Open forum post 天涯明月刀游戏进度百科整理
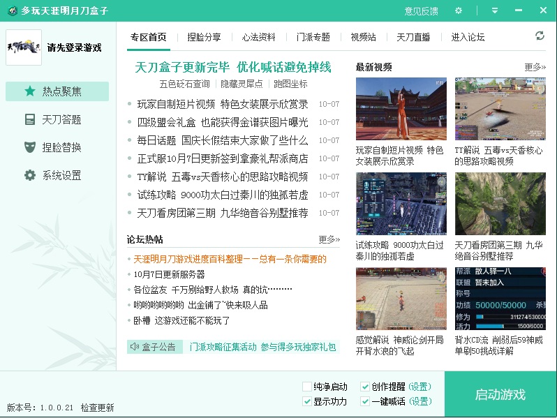This screenshot has width=557, height=418. (230, 259)
